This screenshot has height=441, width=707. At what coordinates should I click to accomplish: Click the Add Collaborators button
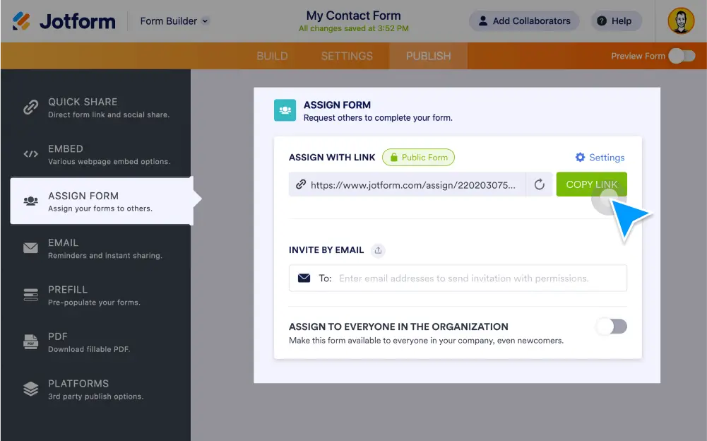(524, 21)
